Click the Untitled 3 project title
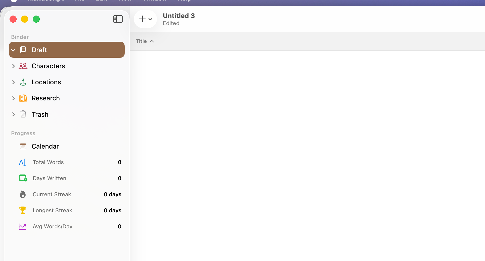The image size is (485, 261). click(179, 16)
